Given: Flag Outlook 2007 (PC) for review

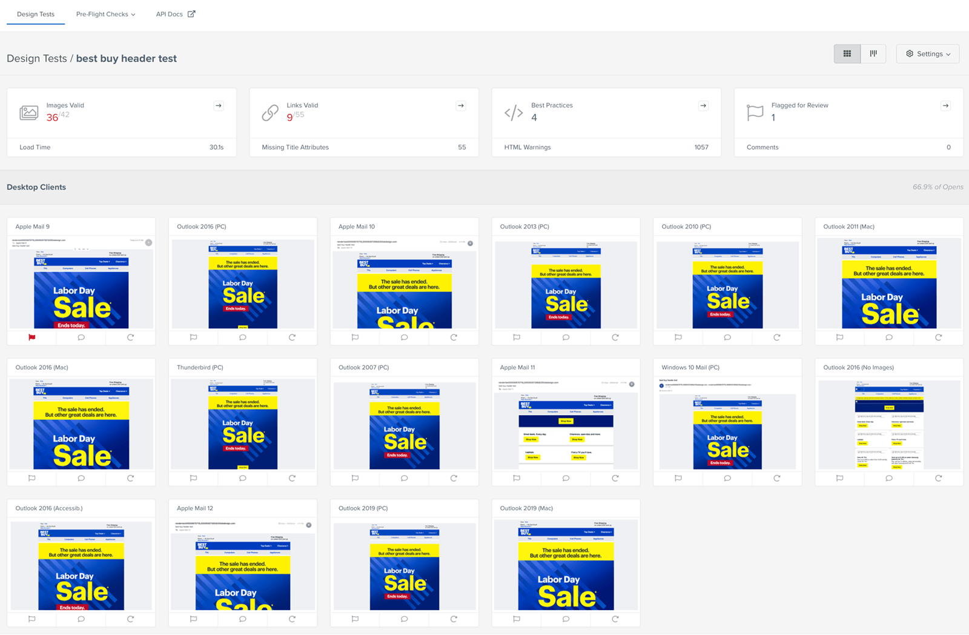Looking at the screenshot, I should pos(356,478).
